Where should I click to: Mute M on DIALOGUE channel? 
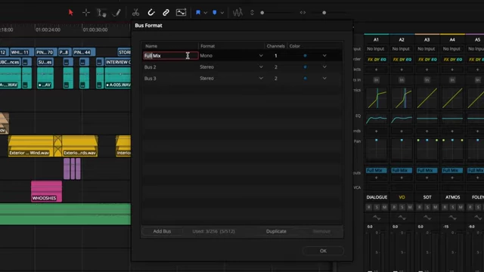click(x=384, y=207)
